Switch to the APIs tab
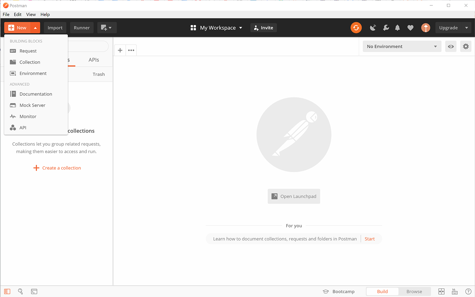The image size is (475, 297). click(94, 59)
